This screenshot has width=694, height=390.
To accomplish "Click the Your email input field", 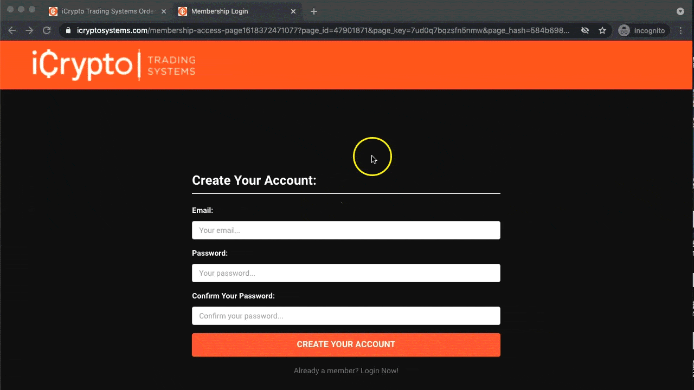I will coord(346,230).
